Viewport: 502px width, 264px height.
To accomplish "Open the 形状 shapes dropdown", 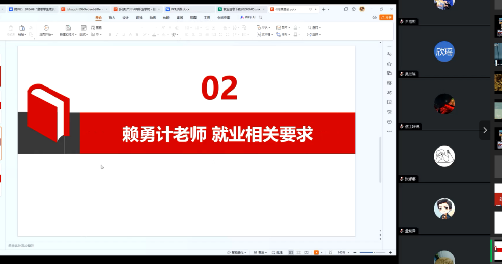I will tap(263, 27).
